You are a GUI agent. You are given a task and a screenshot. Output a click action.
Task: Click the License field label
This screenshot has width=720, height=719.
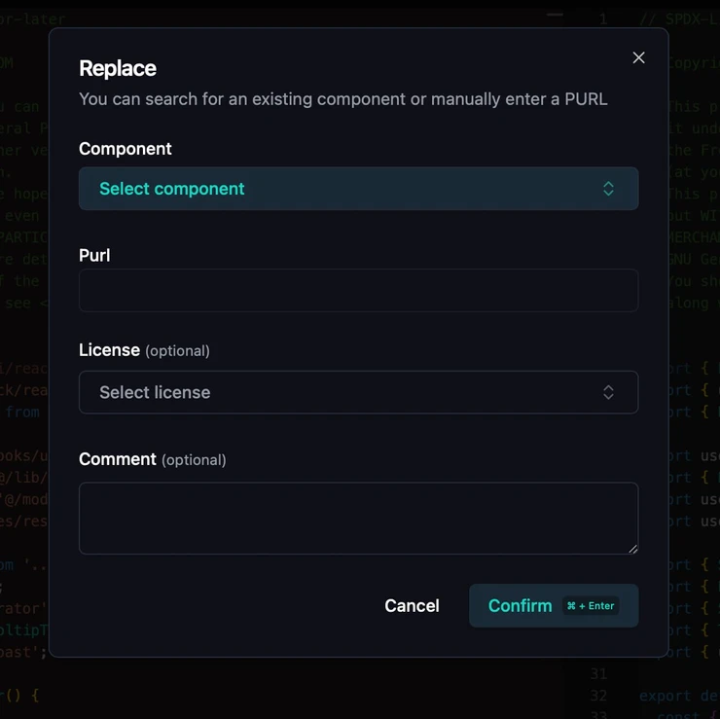(109, 350)
